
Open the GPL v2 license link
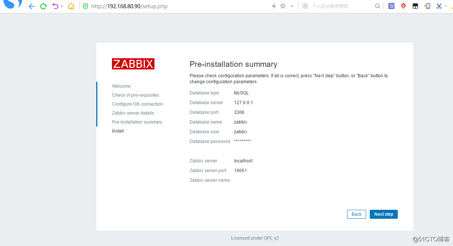(271, 238)
